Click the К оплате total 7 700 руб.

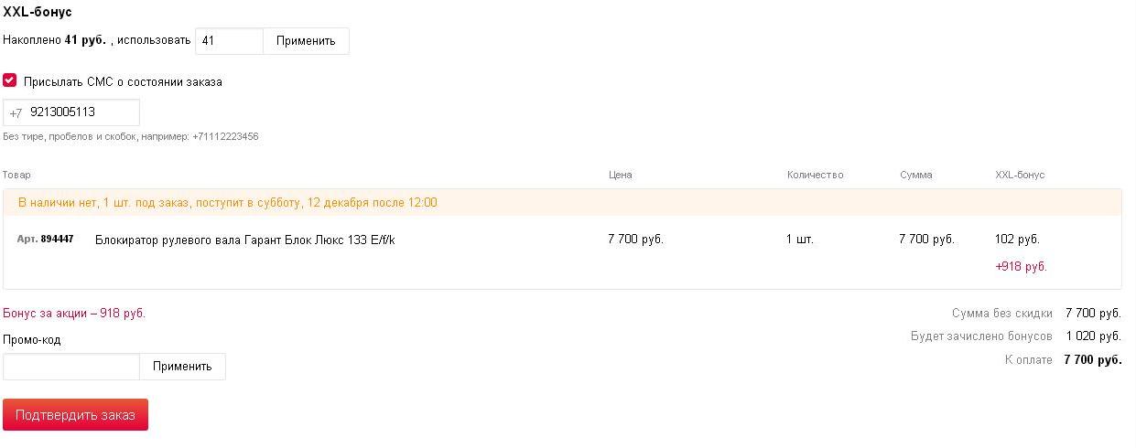pyautogui.click(x=1093, y=360)
